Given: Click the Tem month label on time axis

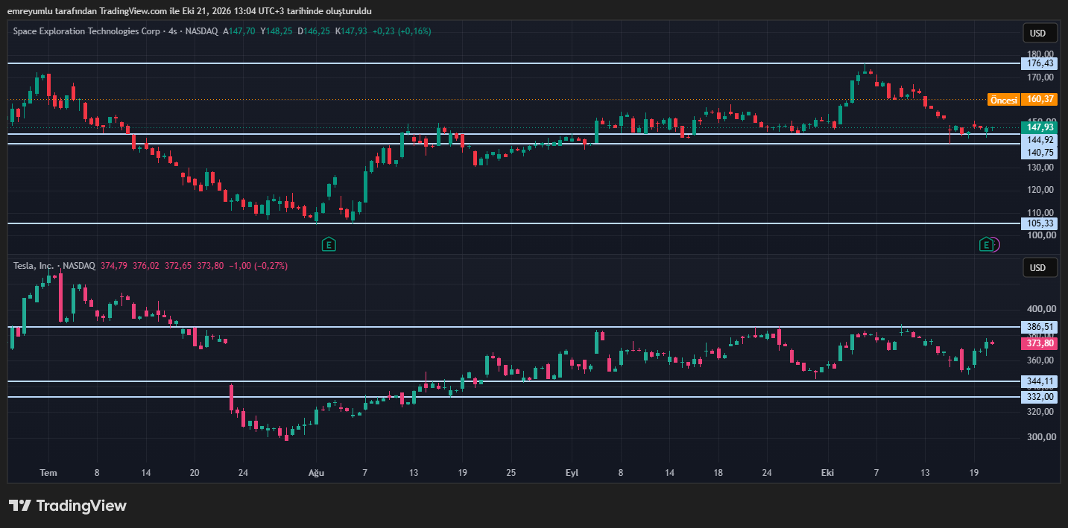Looking at the screenshot, I should pyautogui.click(x=48, y=473).
